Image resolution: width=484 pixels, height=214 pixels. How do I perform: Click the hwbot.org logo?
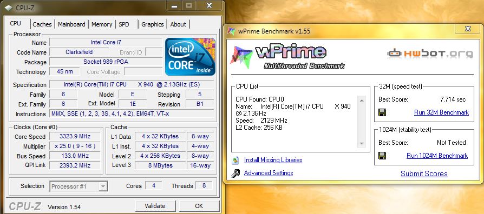tap(430, 54)
